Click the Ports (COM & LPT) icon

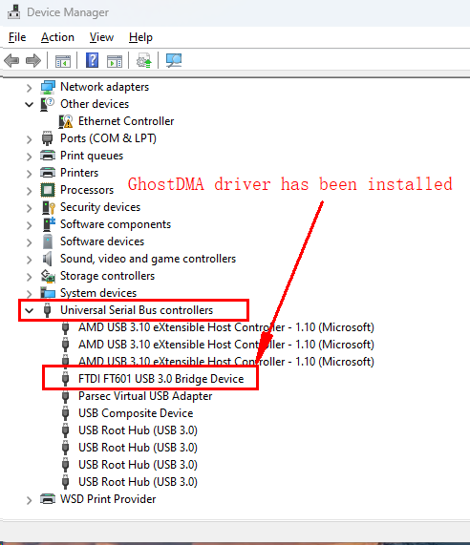[48, 138]
